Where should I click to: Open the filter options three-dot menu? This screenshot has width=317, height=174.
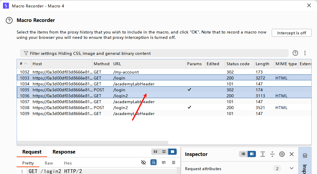point(305,53)
